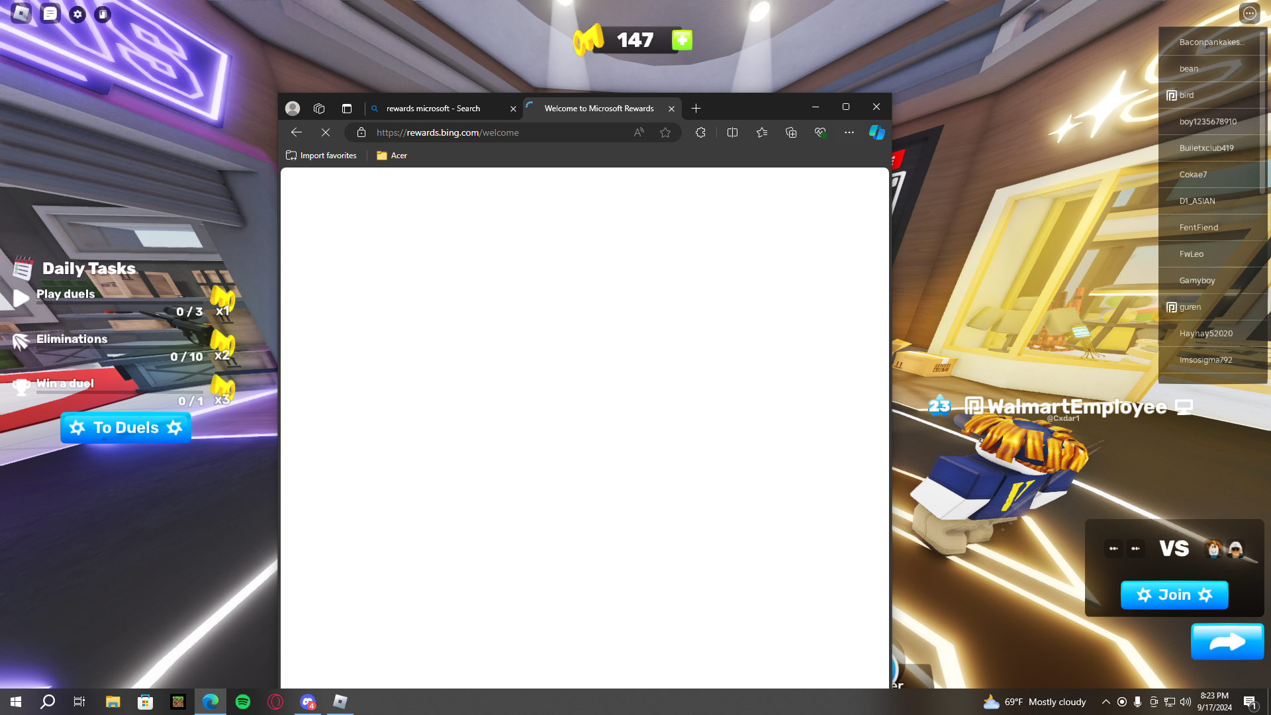Open Collections icon in Edge toolbar
This screenshot has height=715, width=1271.
(x=791, y=132)
